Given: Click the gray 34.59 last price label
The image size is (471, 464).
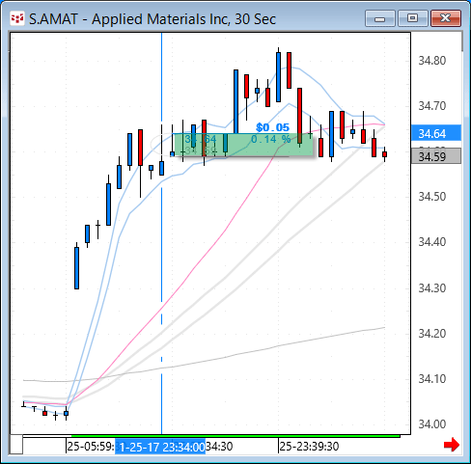Looking at the screenshot, I should click(436, 156).
